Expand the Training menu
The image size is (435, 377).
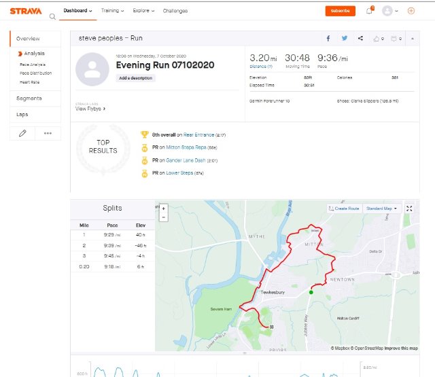click(112, 11)
